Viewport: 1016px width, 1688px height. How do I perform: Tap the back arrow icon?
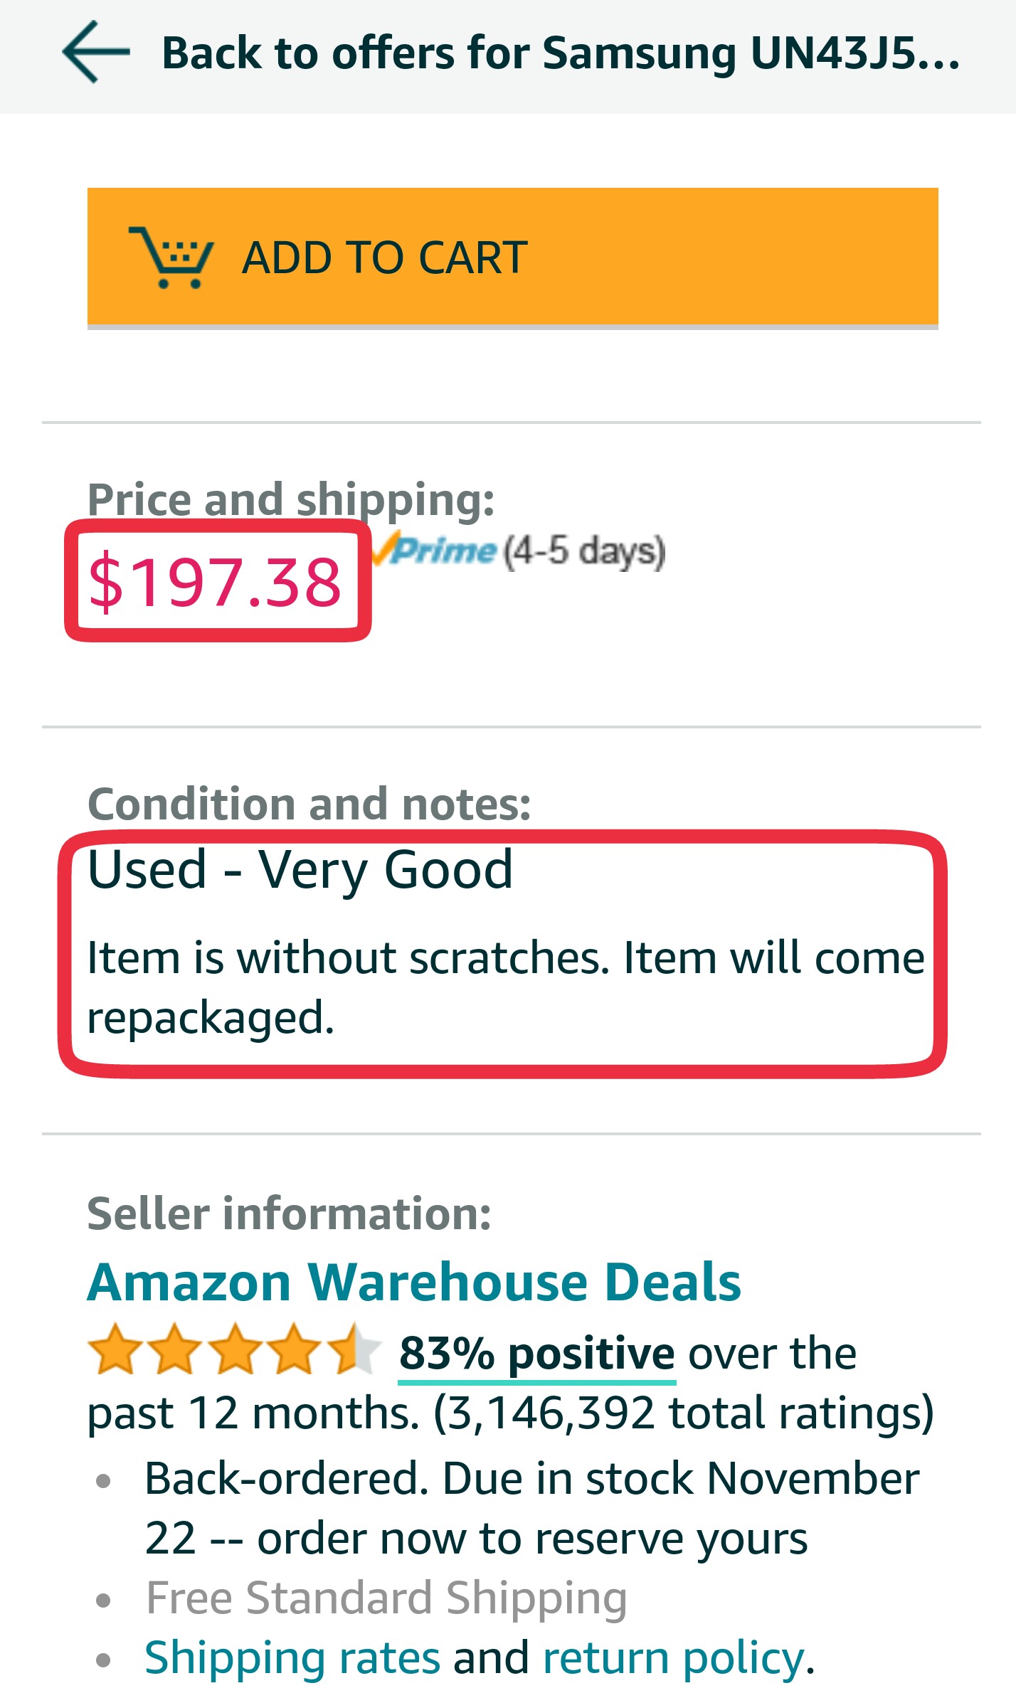click(x=95, y=53)
